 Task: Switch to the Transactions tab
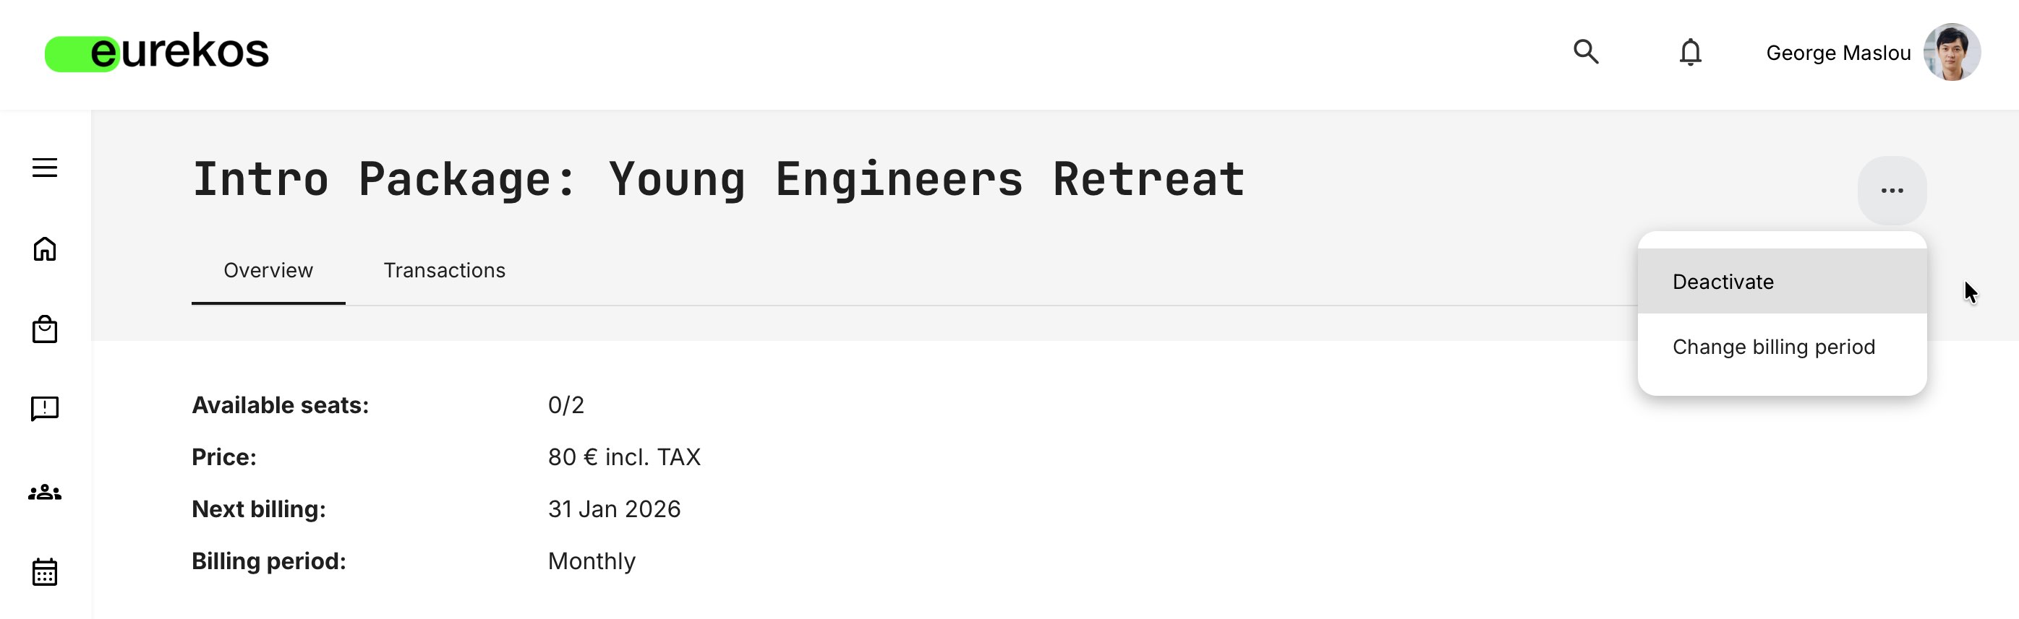pos(445,270)
